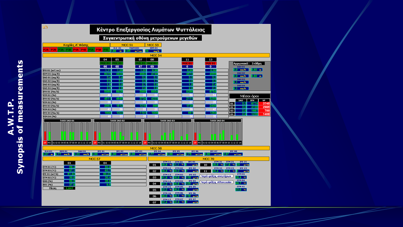Image resolution: width=403 pixels, height=227 pixels.
Task: Click red PUX 01 status under column 11
Action: tap(187, 63)
